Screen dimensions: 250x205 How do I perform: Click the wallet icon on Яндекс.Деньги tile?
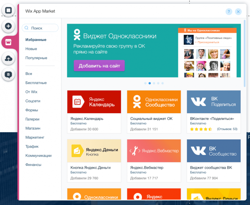tap(77, 151)
